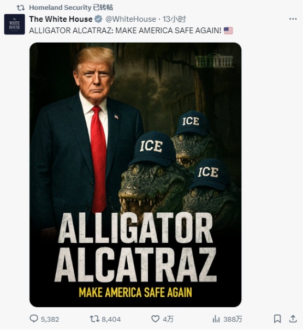Open the three-dot more options menu

click(293, 19)
